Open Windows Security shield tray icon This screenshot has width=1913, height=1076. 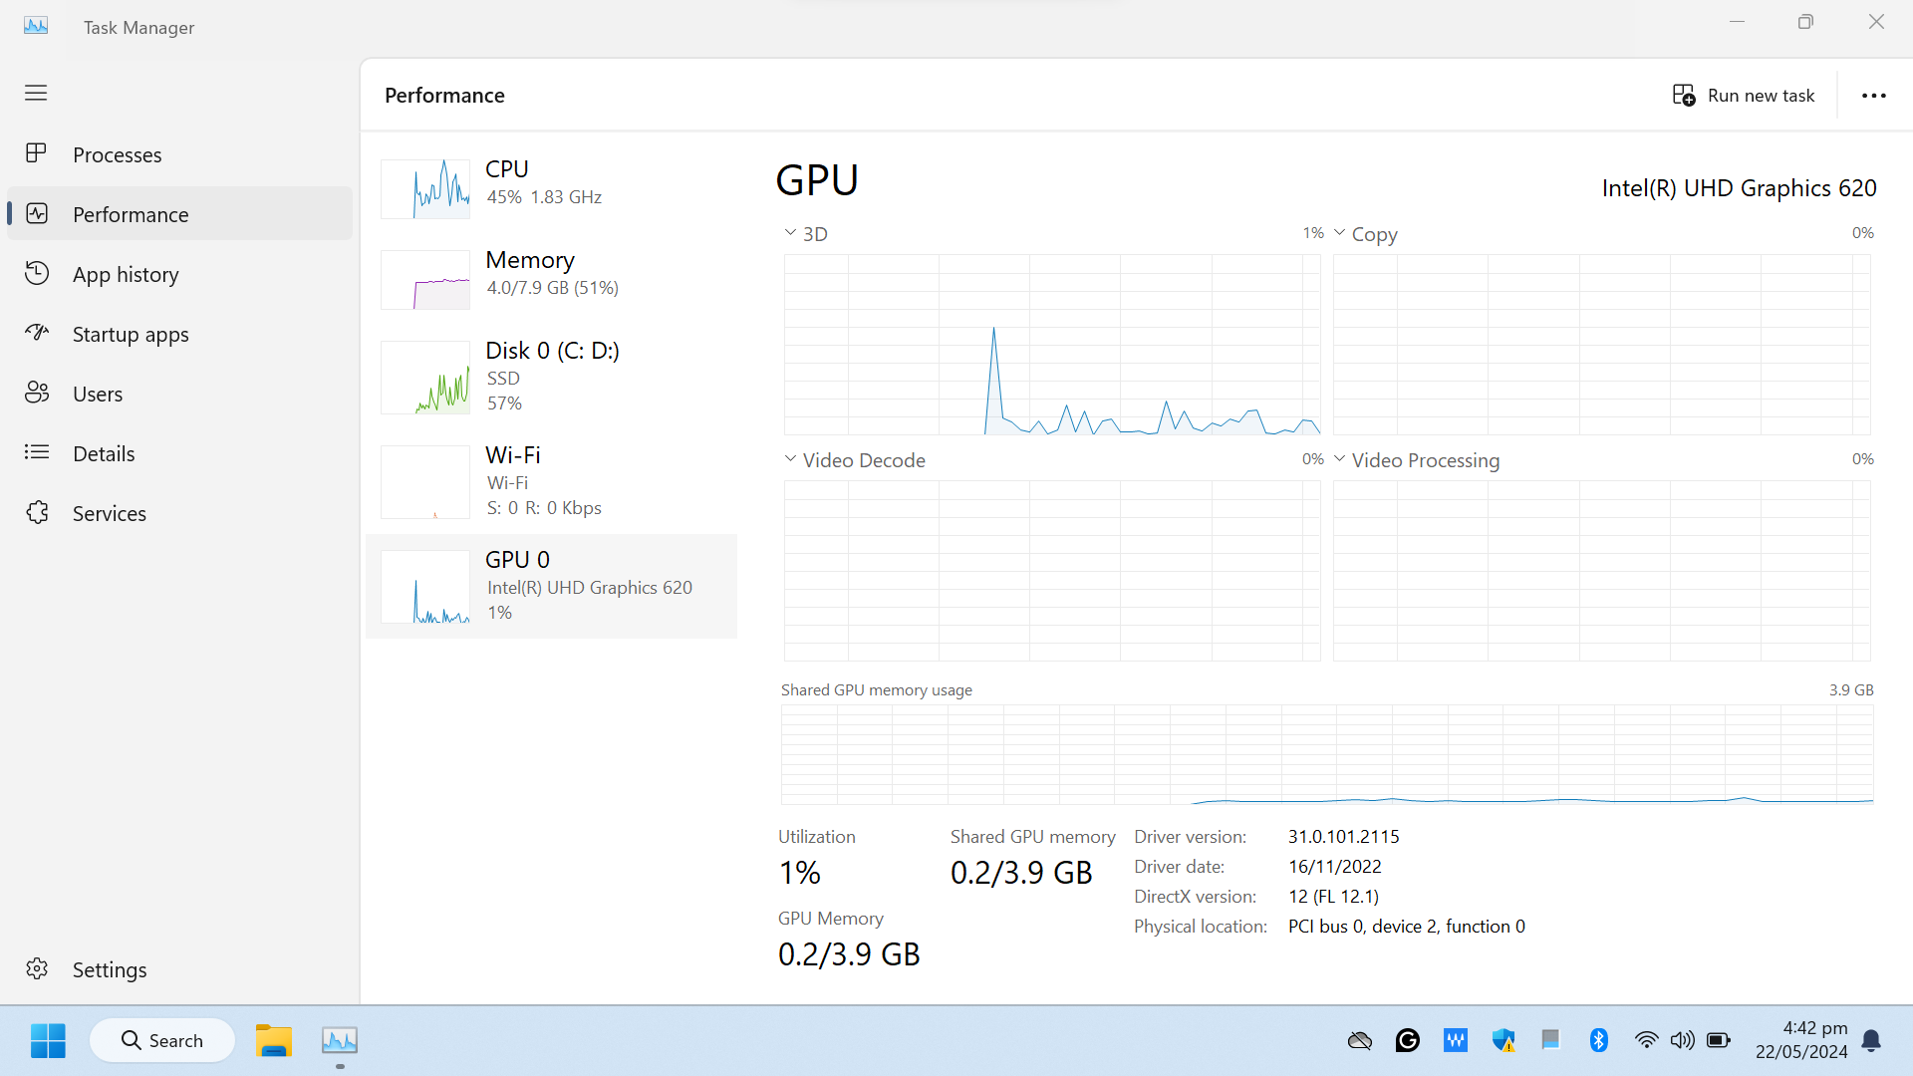[1503, 1040]
